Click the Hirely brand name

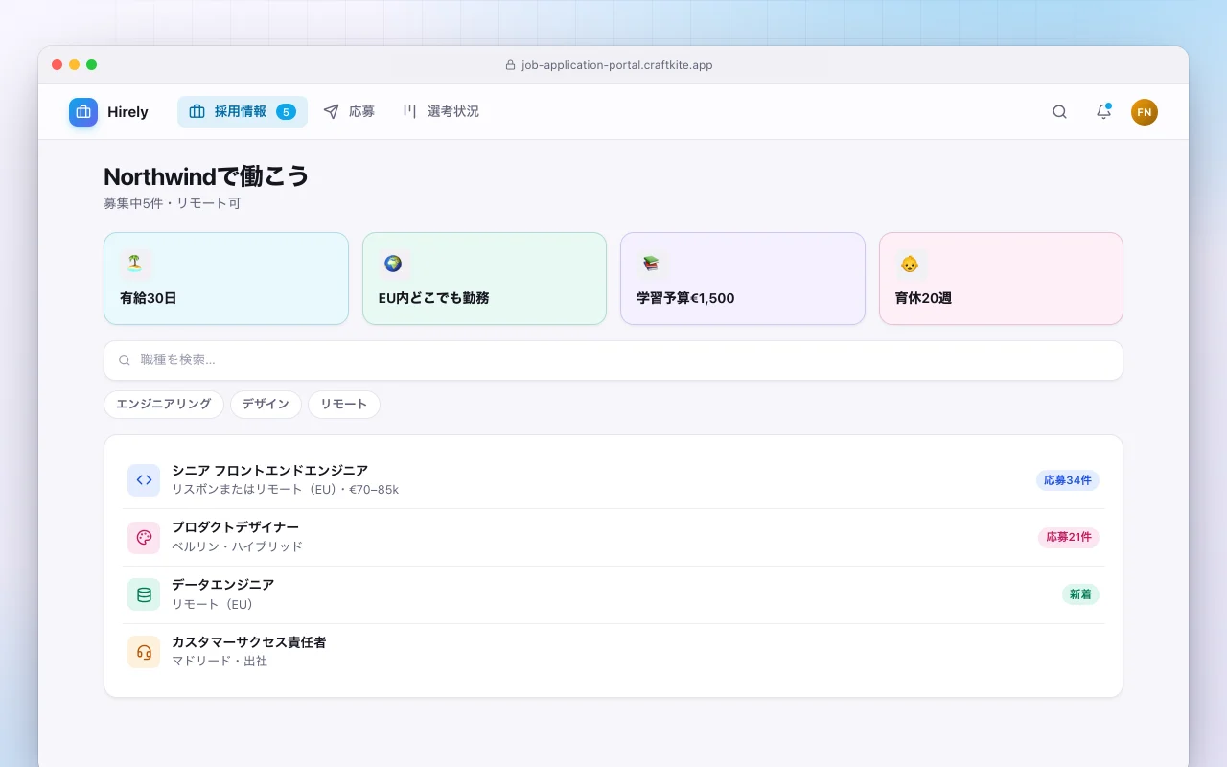127,112
